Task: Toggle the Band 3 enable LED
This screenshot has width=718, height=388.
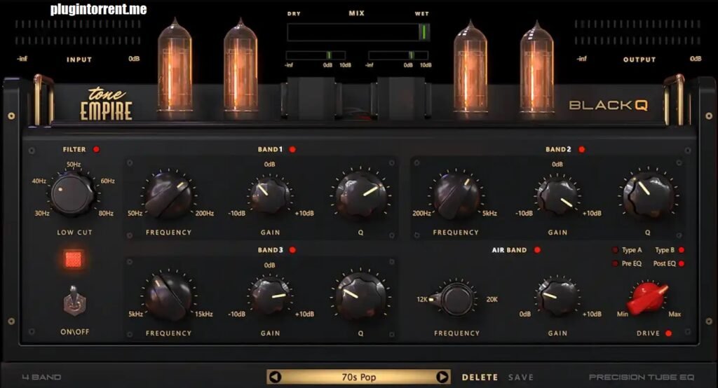Action: [292, 250]
